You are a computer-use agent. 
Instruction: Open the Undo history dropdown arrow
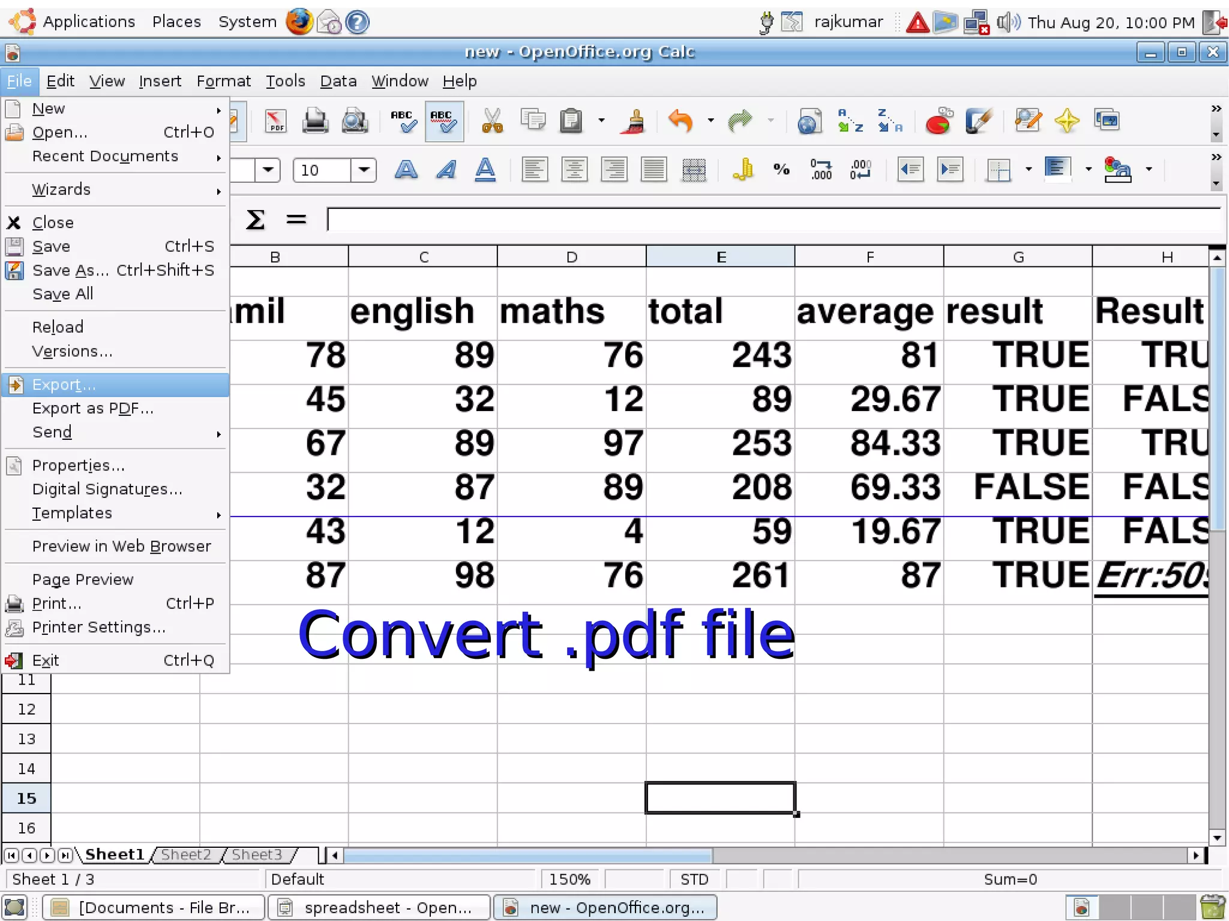[x=711, y=121]
